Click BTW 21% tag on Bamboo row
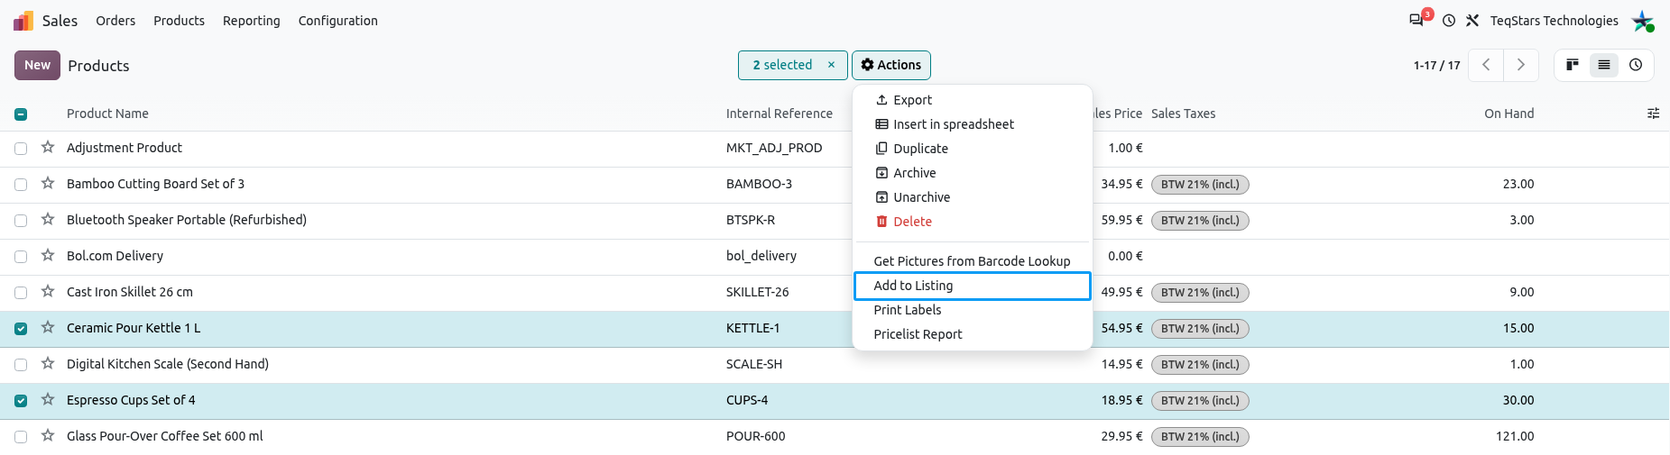 pos(1200,185)
